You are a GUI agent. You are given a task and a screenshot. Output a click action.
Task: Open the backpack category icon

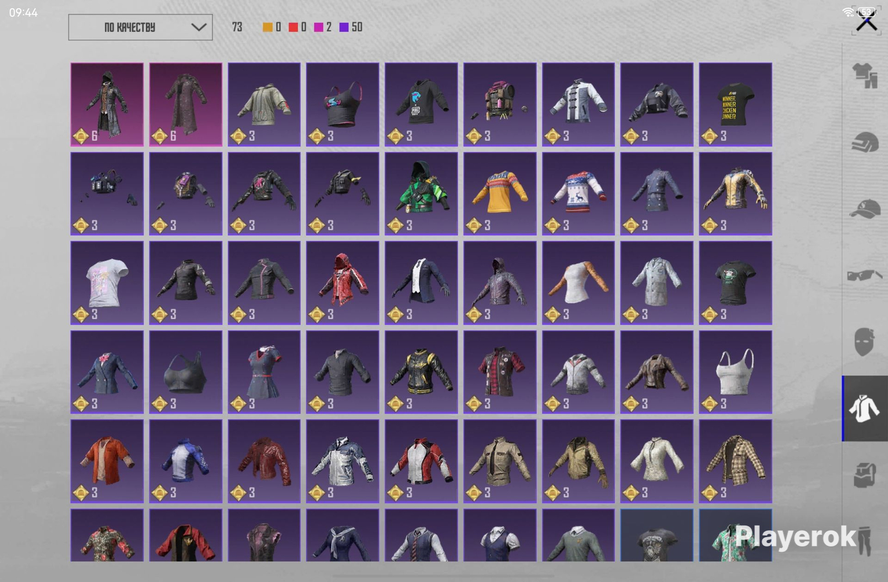pos(865,475)
